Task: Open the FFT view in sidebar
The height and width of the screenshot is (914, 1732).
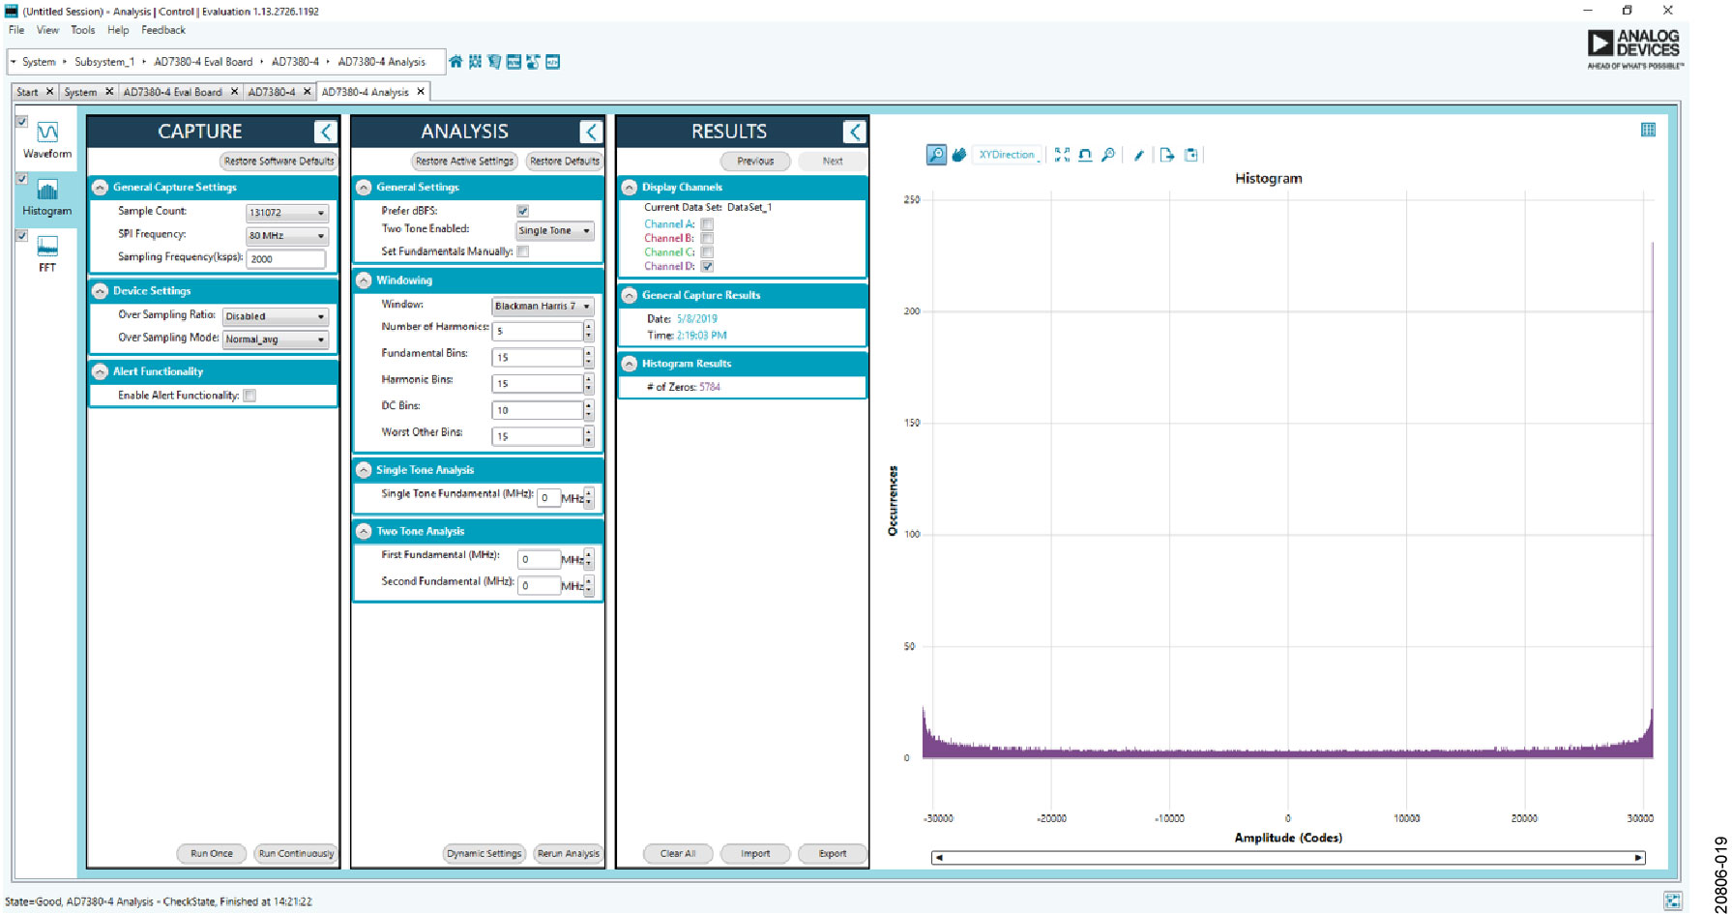Action: coord(46,253)
